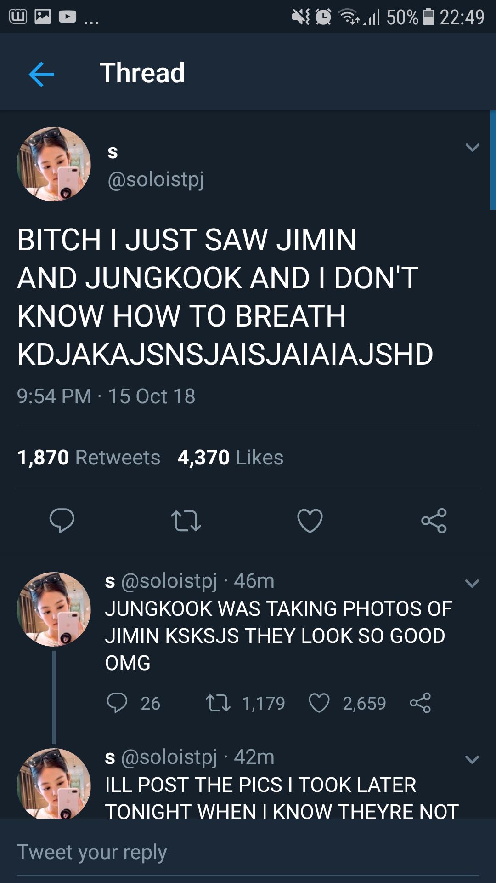Open chevron menu on the 42m reply

coord(472,759)
